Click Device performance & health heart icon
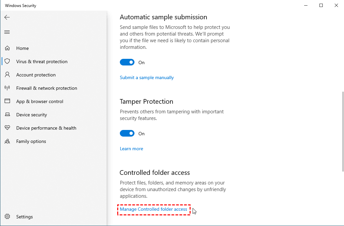 pyautogui.click(x=7, y=128)
